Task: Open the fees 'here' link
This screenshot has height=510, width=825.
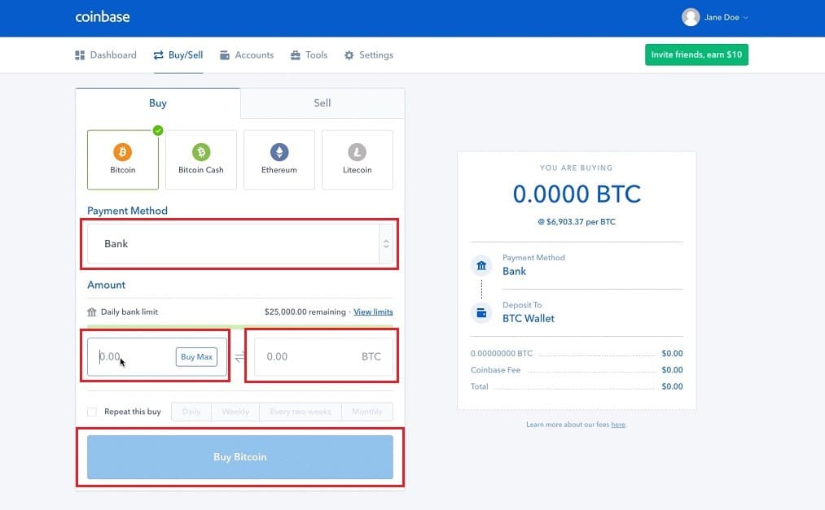Action: [x=617, y=425]
